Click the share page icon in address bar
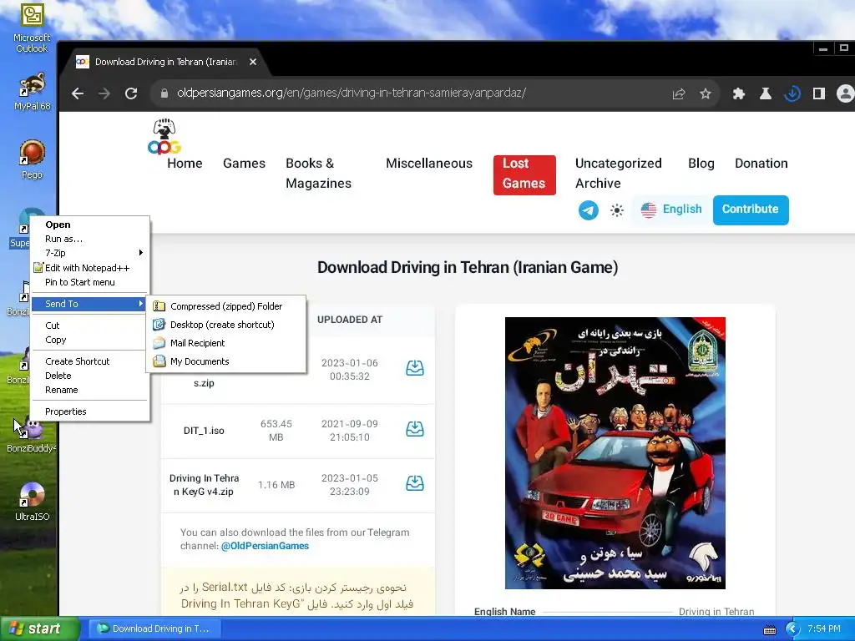The width and height of the screenshot is (855, 641). click(x=679, y=93)
